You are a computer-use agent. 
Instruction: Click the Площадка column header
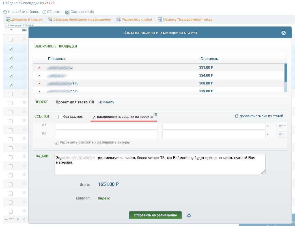click(56, 58)
